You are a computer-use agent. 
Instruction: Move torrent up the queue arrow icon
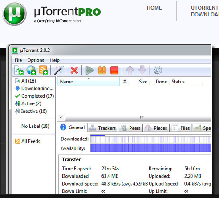[x=130, y=70]
